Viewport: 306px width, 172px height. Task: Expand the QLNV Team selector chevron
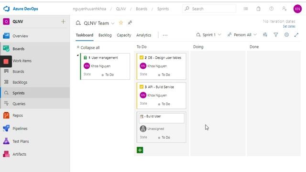click(x=113, y=23)
